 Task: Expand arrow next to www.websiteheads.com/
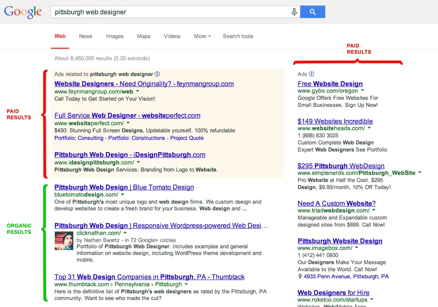pos(369,128)
